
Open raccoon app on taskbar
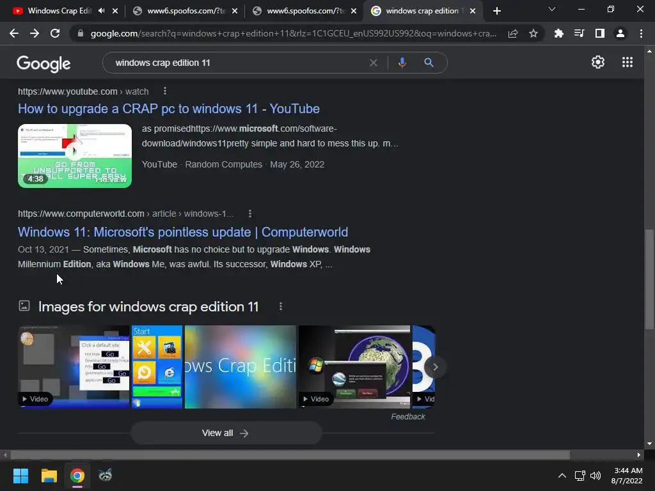106,475
